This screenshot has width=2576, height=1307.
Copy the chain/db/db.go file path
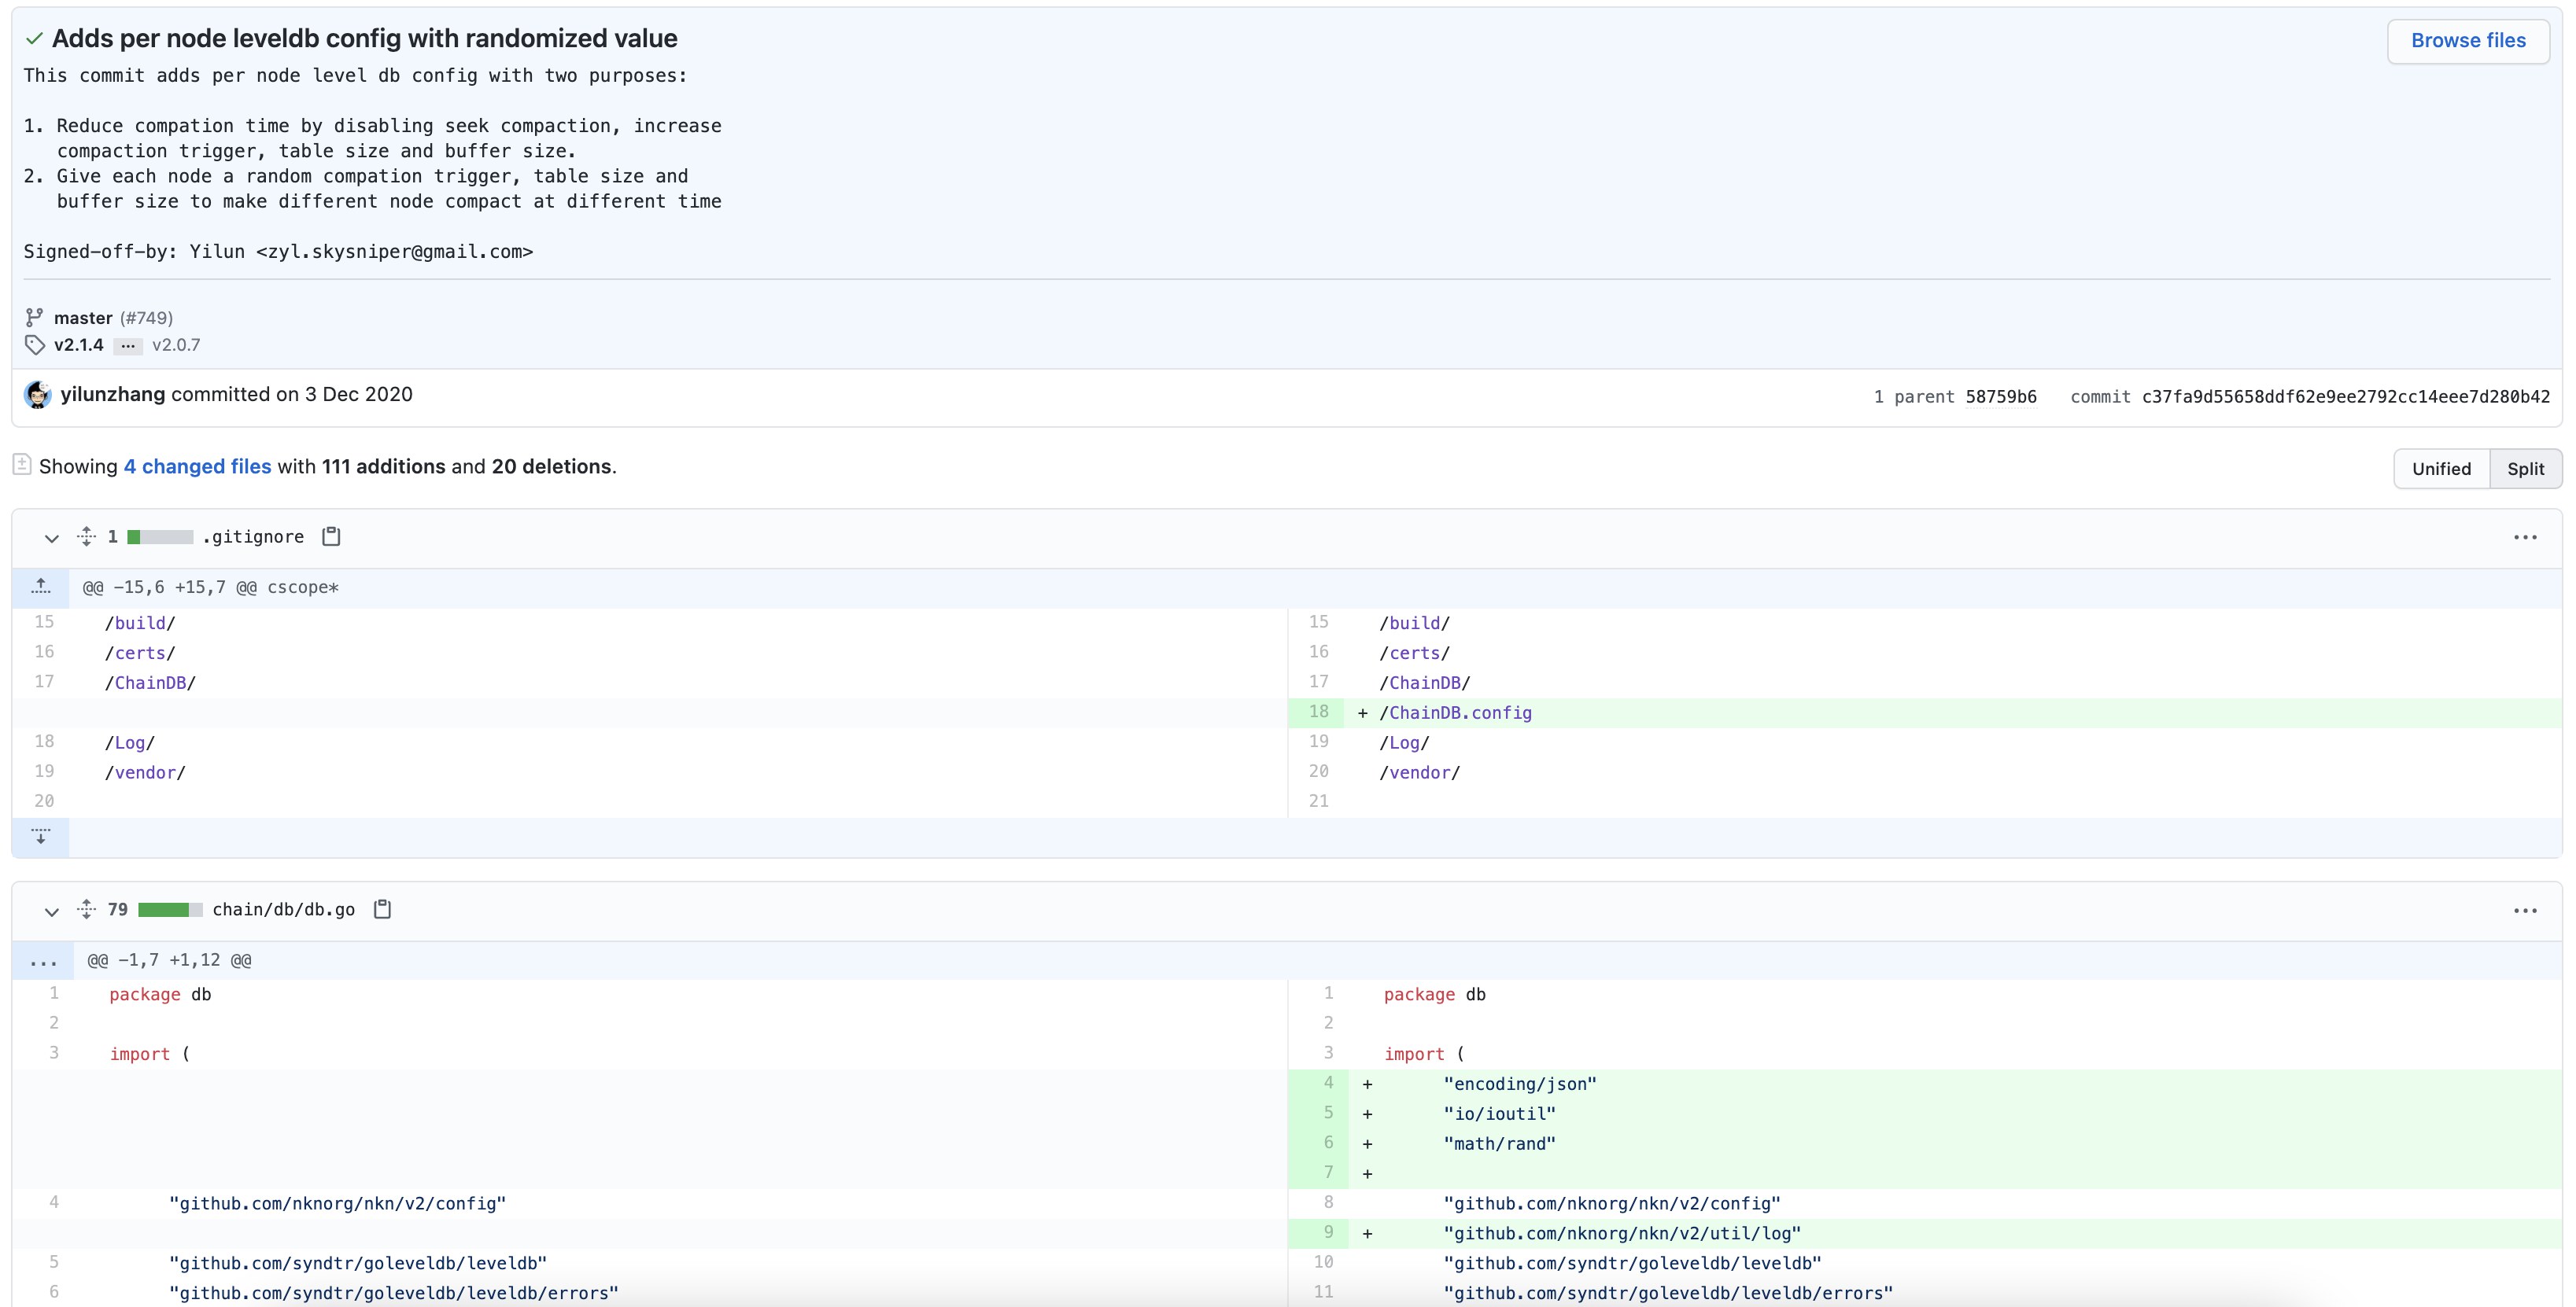pos(382,909)
